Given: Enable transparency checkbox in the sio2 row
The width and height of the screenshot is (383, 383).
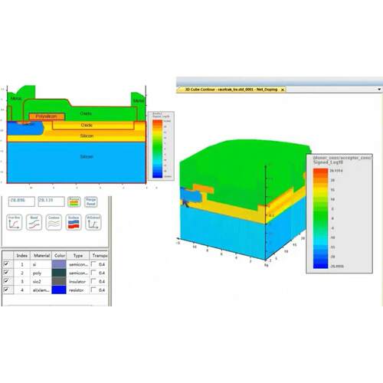Looking at the screenshot, I should (93, 281).
